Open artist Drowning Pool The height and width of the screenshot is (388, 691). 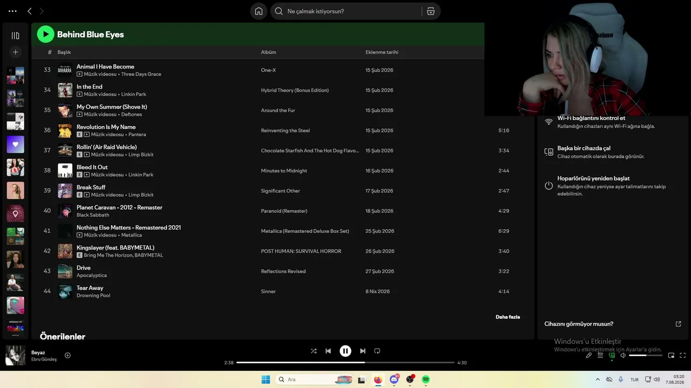tap(93, 296)
